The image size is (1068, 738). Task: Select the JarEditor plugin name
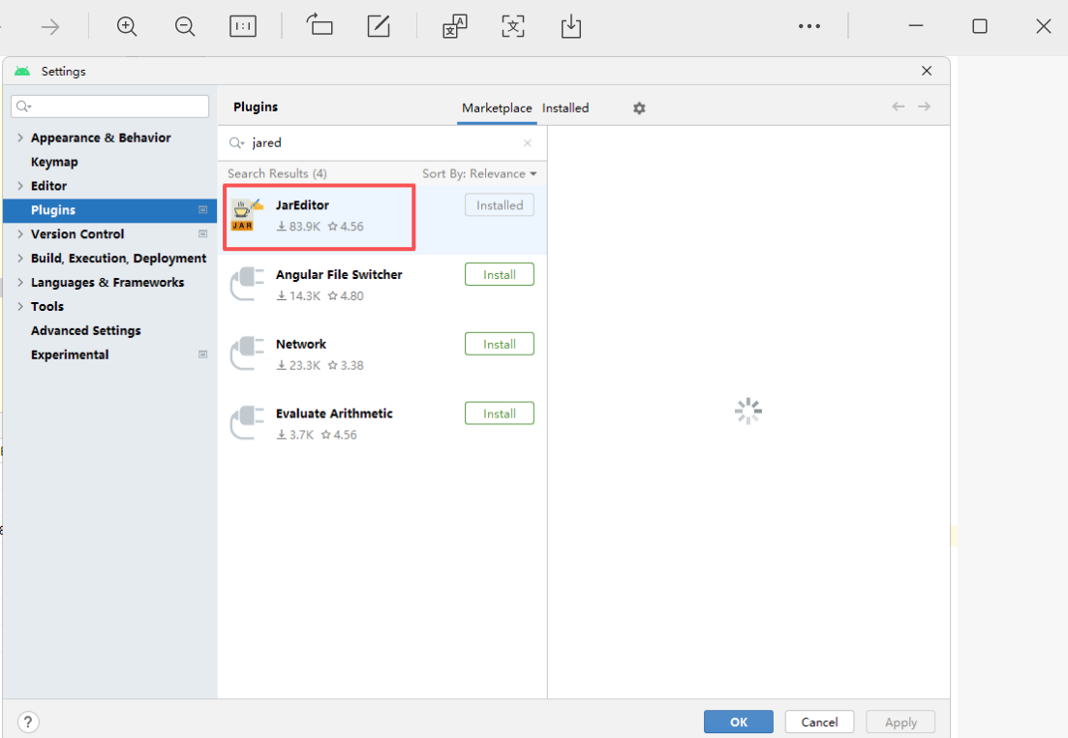pyautogui.click(x=302, y=205)
